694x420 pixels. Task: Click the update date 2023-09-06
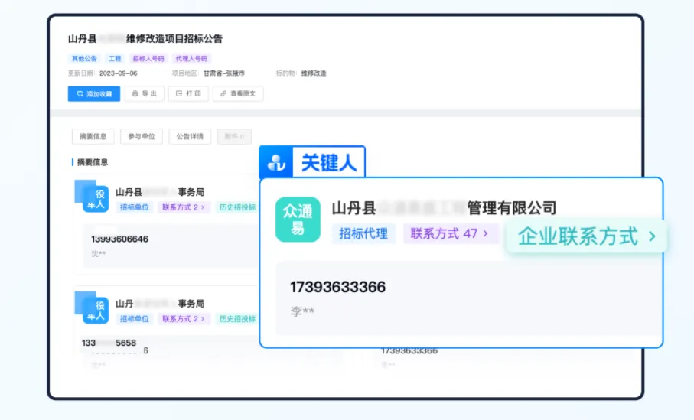point(118,73)
